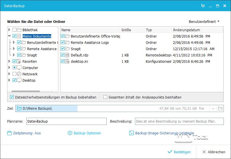Image resolution: width=231 pixels, height=159 pixels.
Task: Expand the Netzwerk node
Action: [9, 74]
